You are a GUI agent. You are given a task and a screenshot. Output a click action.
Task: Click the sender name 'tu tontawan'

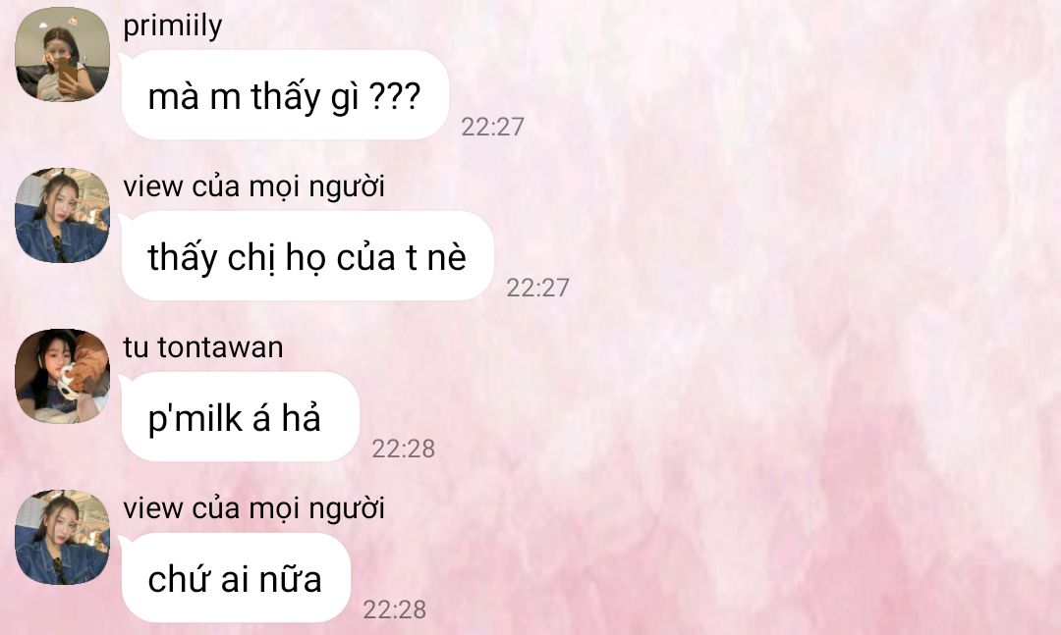(x=203, y=347)
